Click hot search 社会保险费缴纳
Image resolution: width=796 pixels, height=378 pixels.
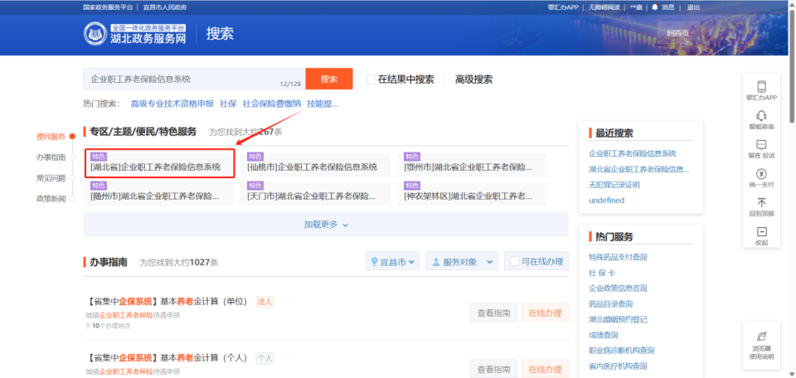click(x=272, y=104)
